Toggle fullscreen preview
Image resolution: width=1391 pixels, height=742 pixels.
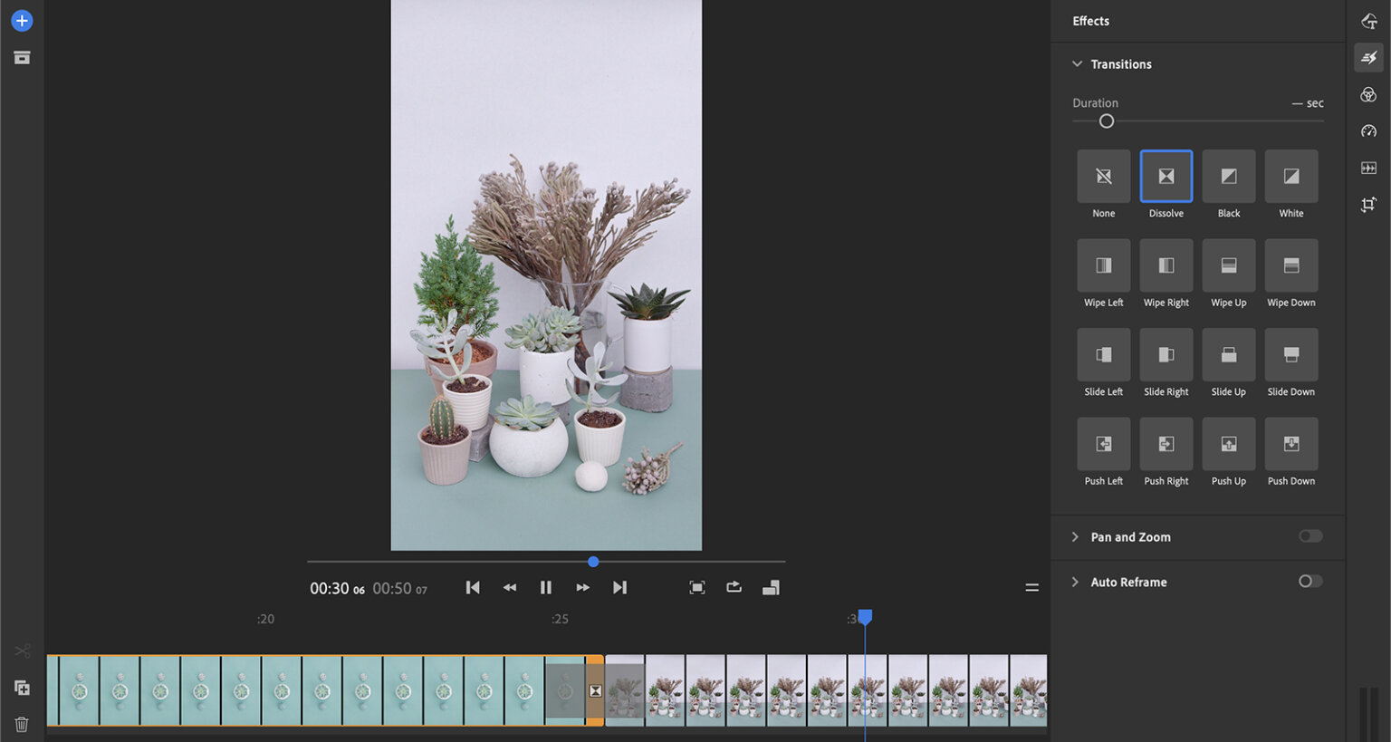point(696,588)
